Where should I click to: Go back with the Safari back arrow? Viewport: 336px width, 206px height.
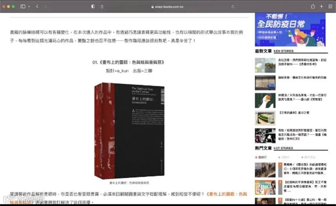coord(37,7)
